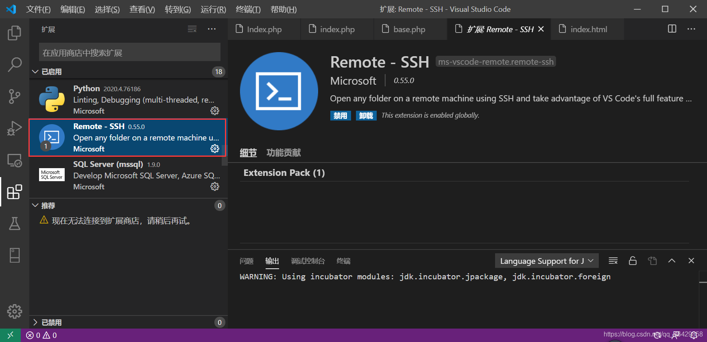Select the Details tab of the extension
The height and width of the screenshot is (342, 707).
(248, 153)
